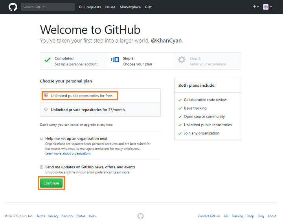Click the checkmark beside Collaborative code review
Screen dimensions: 283x222
pyautogui.click(x=180, y=100)
